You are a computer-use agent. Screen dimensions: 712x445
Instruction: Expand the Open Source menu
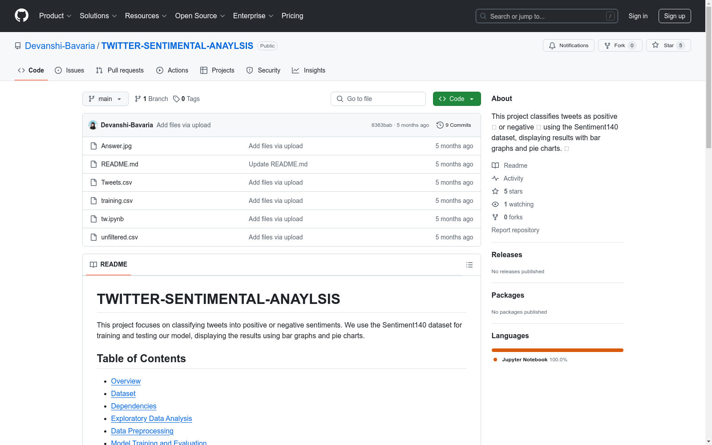[x=200, y=16]
